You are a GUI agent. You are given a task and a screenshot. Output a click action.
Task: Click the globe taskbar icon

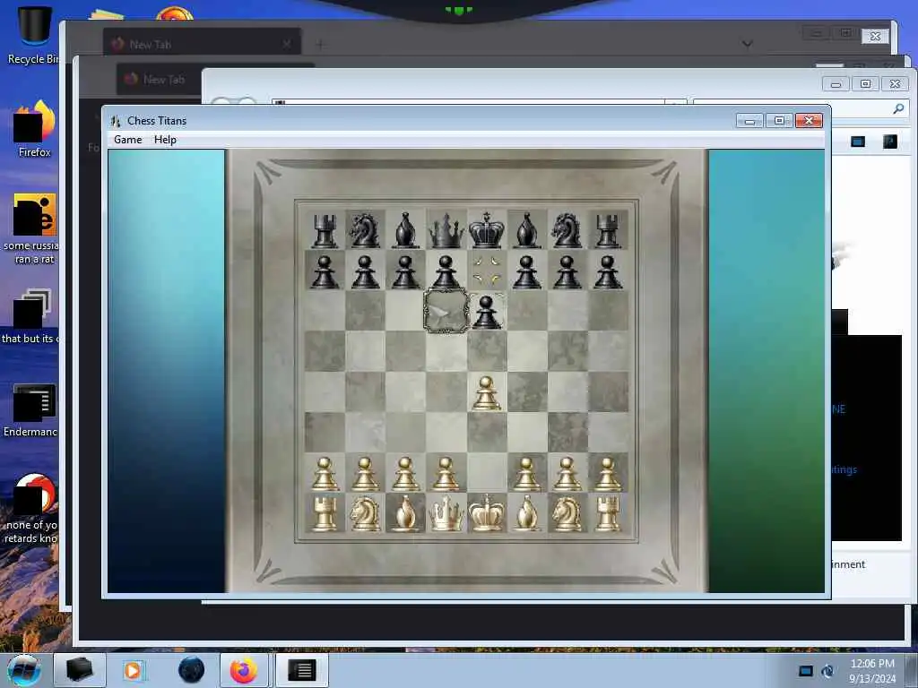[x=192, y=670]
